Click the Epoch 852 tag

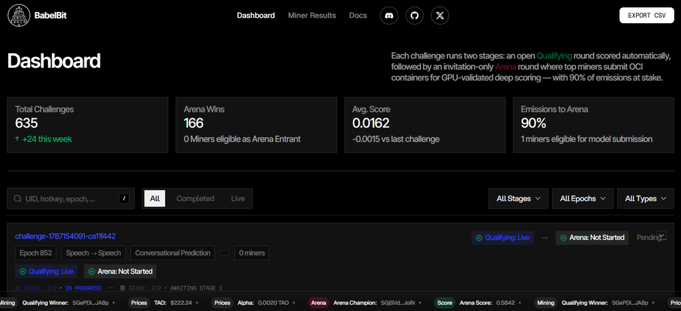(x=36, y=253)
